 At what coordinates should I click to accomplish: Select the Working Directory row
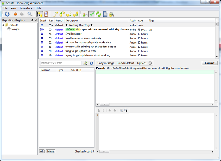click(127, 25)
